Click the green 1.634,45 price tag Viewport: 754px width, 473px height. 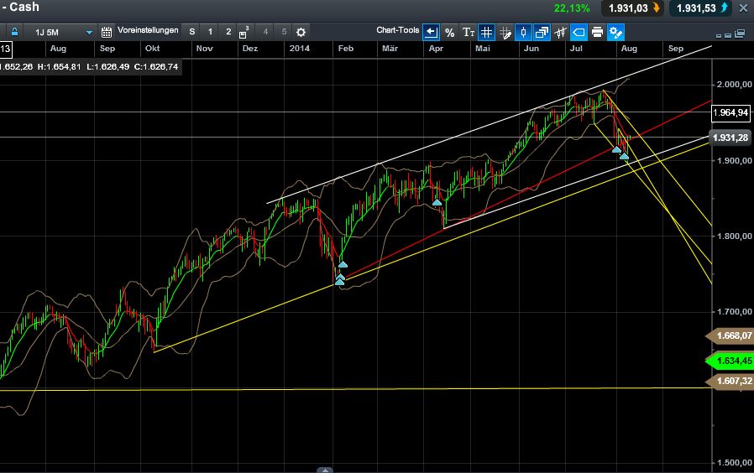(730, 361)
